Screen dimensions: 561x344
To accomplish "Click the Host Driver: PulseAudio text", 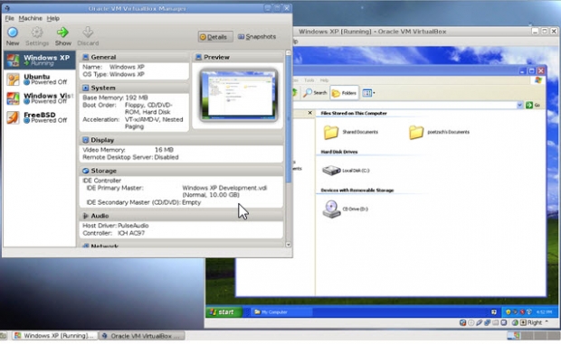I will pyautogui.click(x=115, y=226).
